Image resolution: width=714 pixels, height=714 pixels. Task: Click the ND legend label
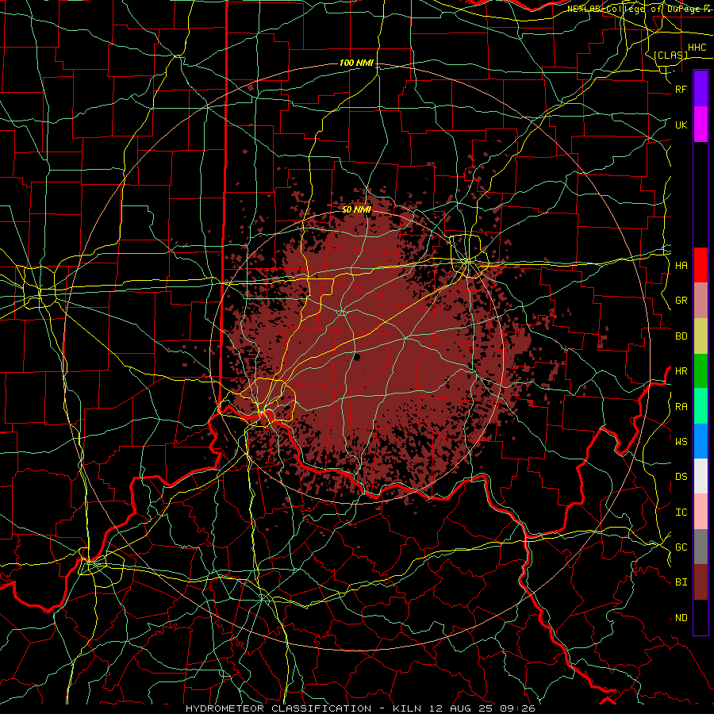tap(681, 617)
